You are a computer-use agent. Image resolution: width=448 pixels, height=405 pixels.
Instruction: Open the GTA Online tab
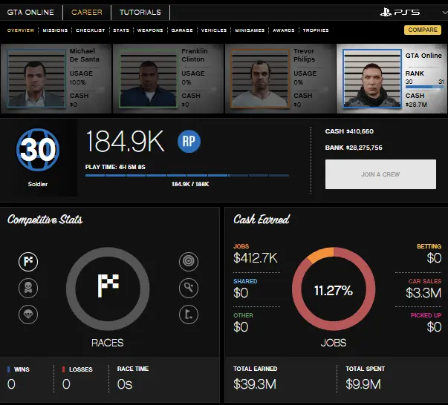click(31, 13)
